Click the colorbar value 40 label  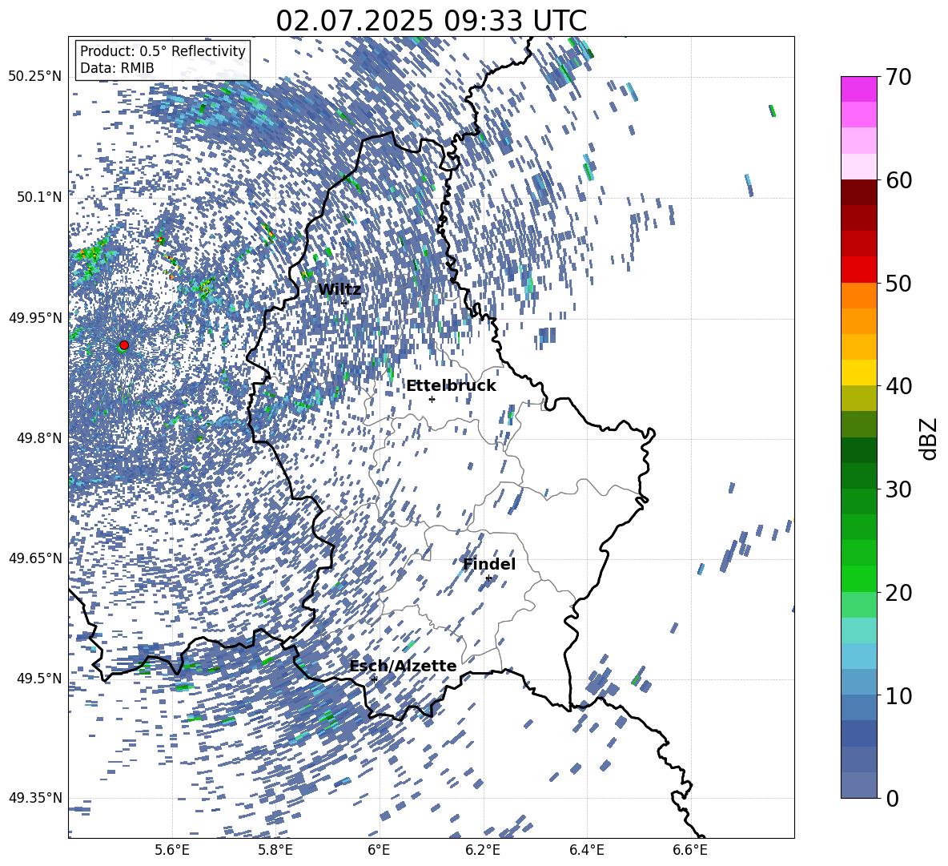coord(898,386)
